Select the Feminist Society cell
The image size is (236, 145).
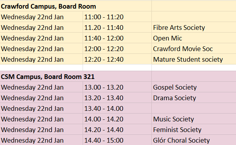pos(194,130)
